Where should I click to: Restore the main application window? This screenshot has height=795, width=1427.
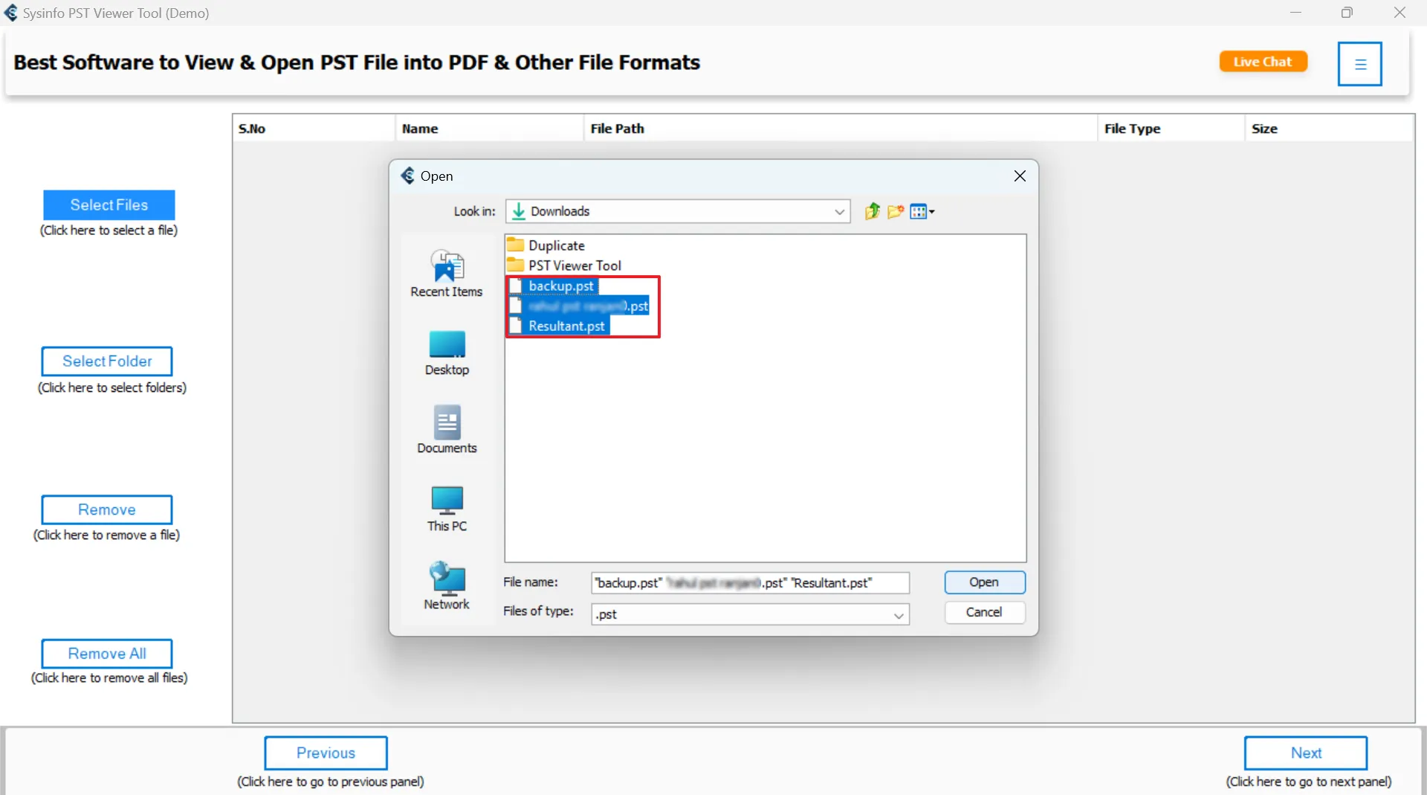(x=1347, y=13)
